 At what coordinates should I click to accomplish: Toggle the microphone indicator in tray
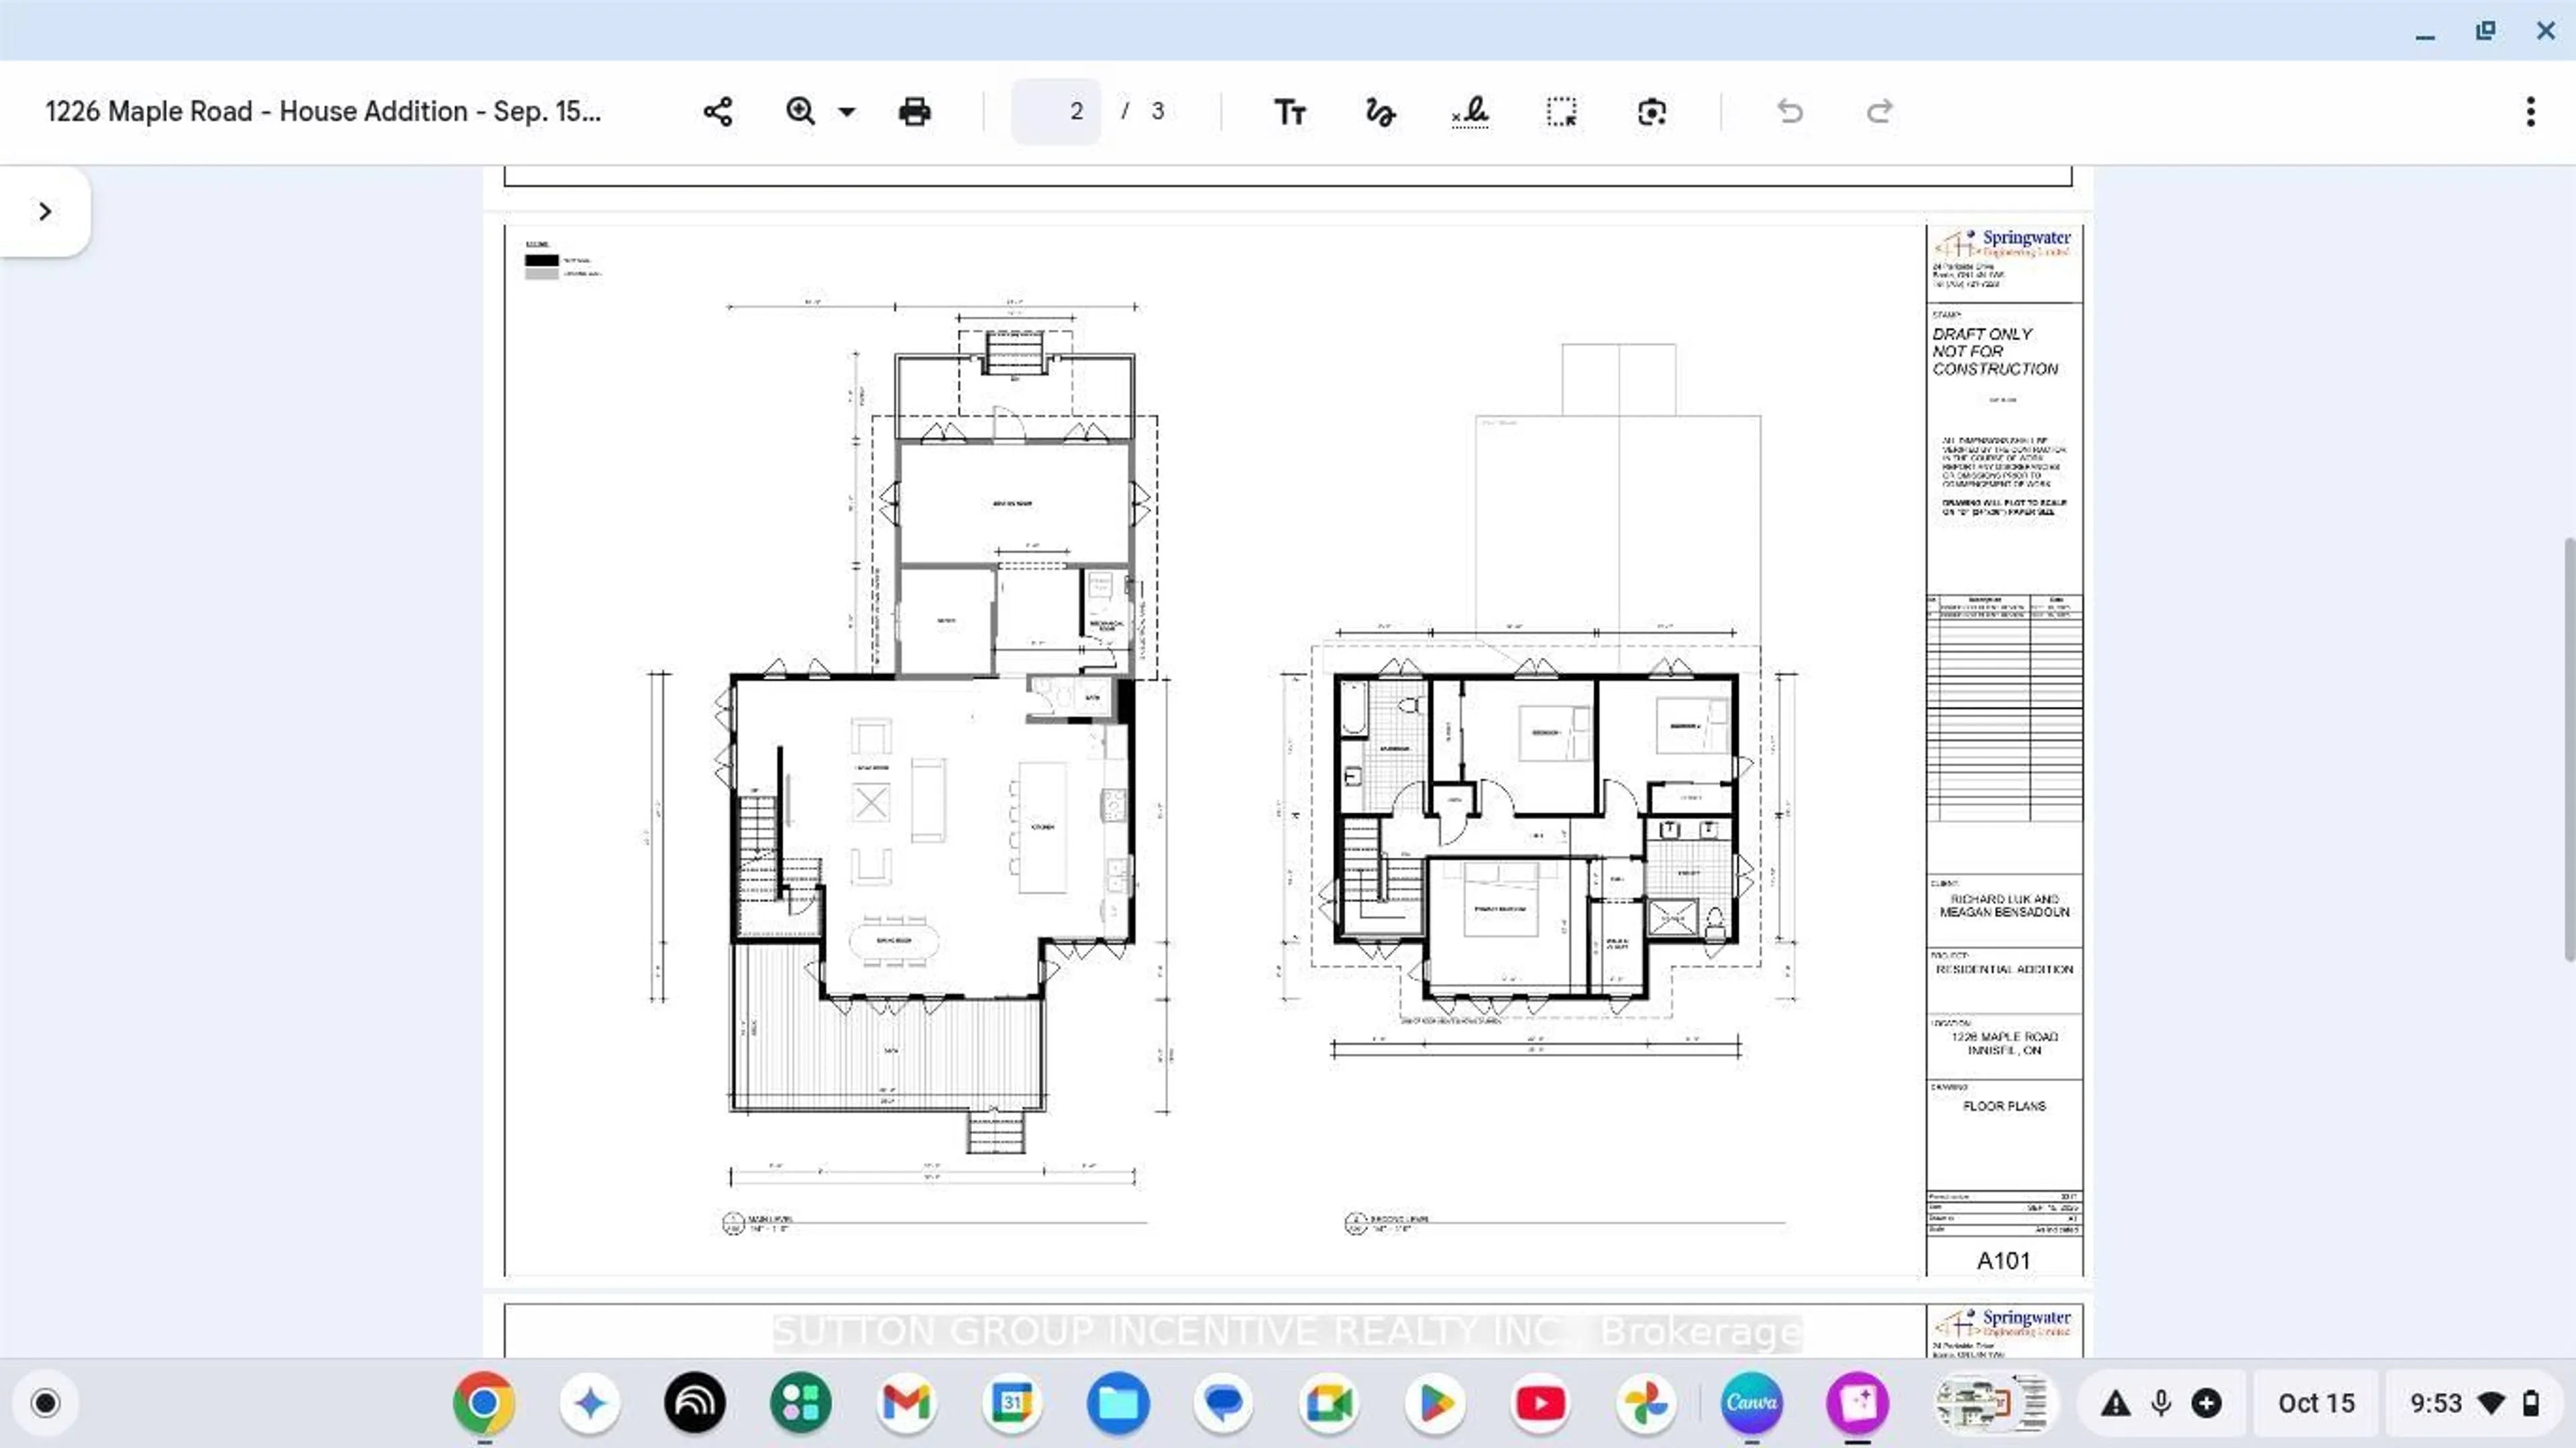click(x=2161, y=1403)
